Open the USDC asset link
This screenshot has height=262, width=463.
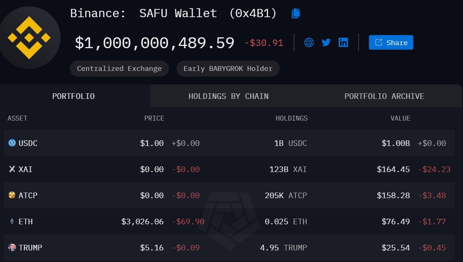click(x=28, y=143)
